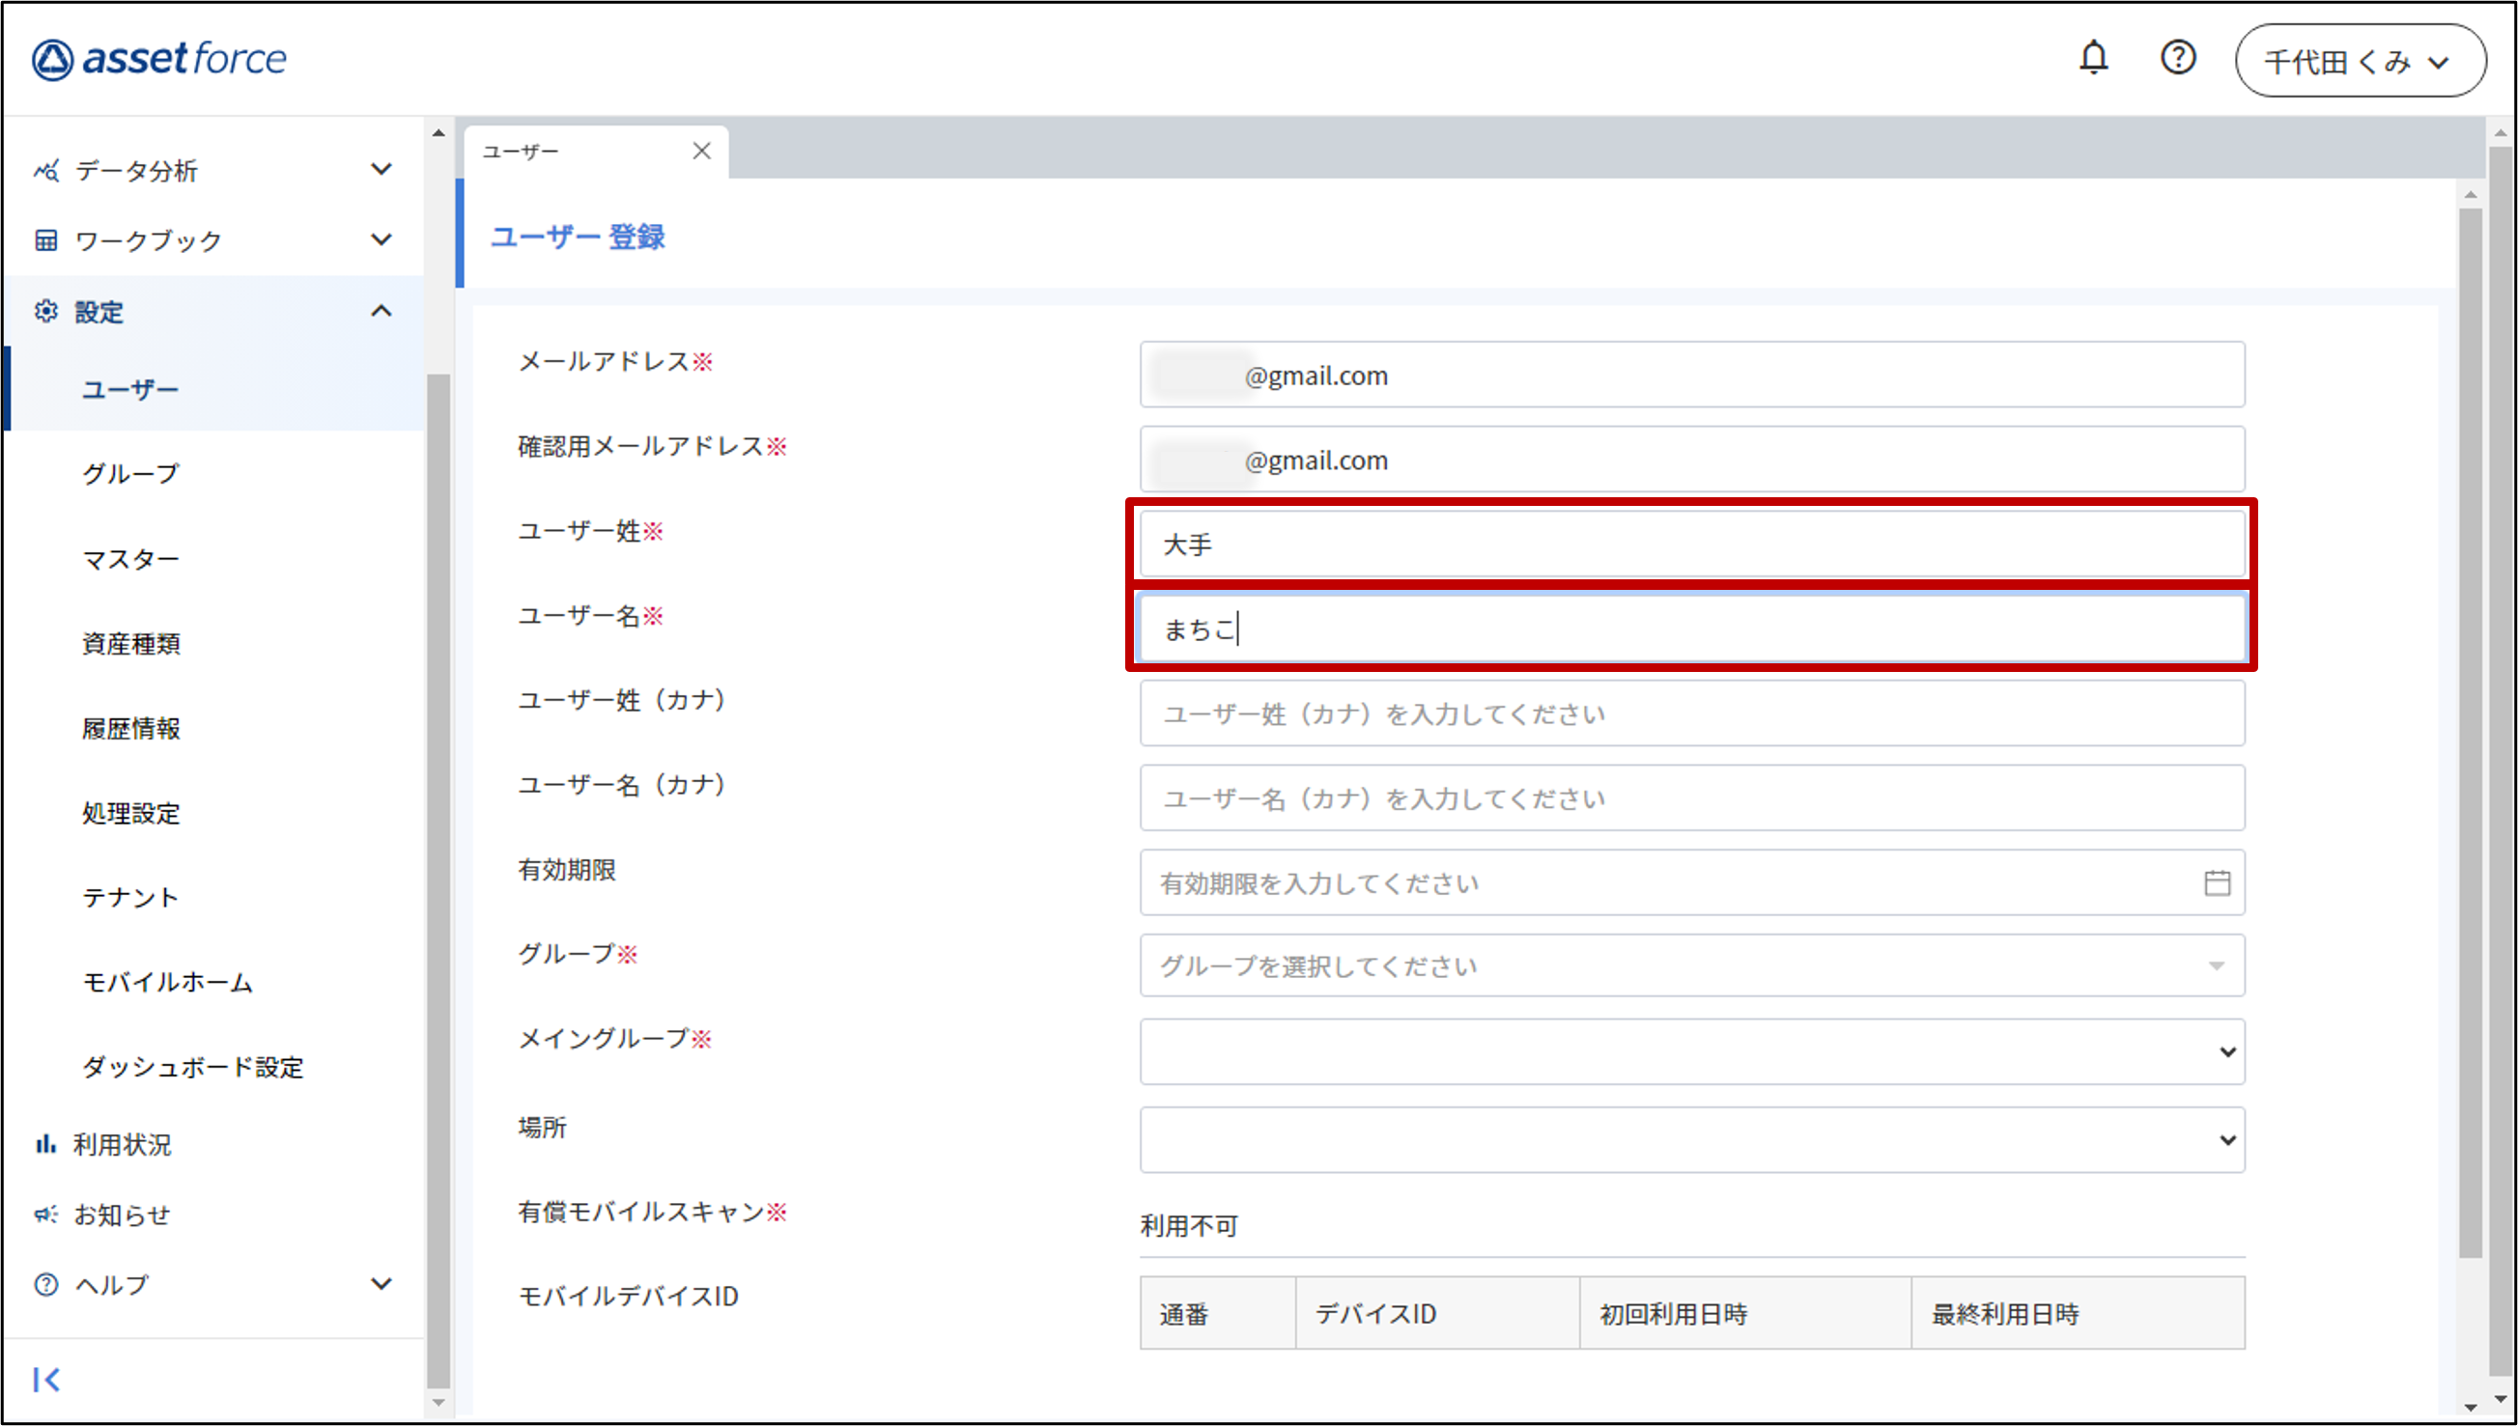The width and height of the screenshot is (2518, 1426).
Task: Expand the データ分析 menu chevron
Action: pos(382,169)
